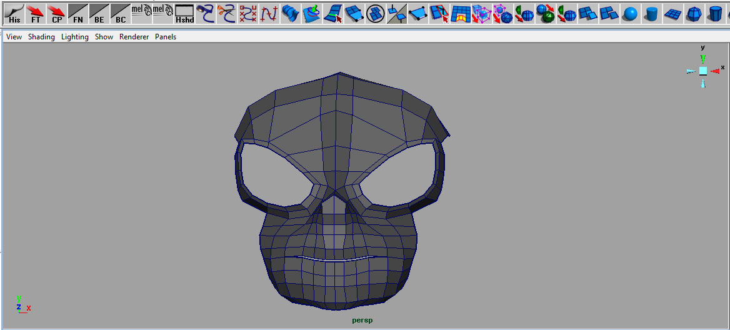This screenshot has width=730, height=330.
Task: Create a polygon sphere from shelf
Action: pyautogui.click(x=631, y=14)
